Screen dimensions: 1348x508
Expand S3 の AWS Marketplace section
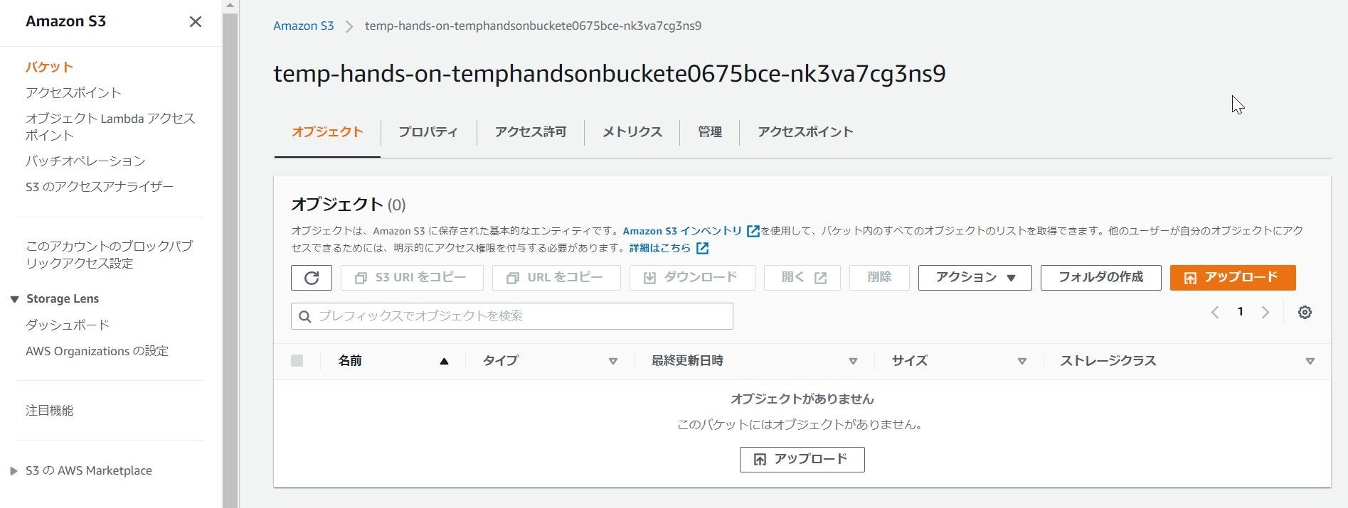14,471
